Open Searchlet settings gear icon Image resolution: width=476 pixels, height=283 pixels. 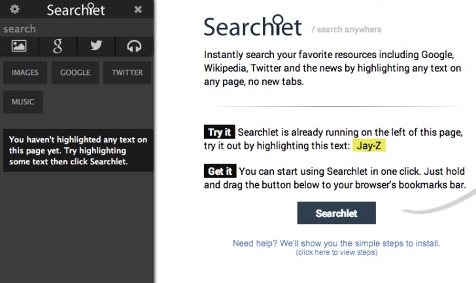14,9
